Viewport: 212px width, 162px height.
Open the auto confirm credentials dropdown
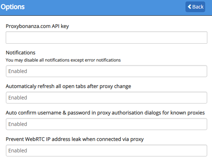click(x=107, y=124)
